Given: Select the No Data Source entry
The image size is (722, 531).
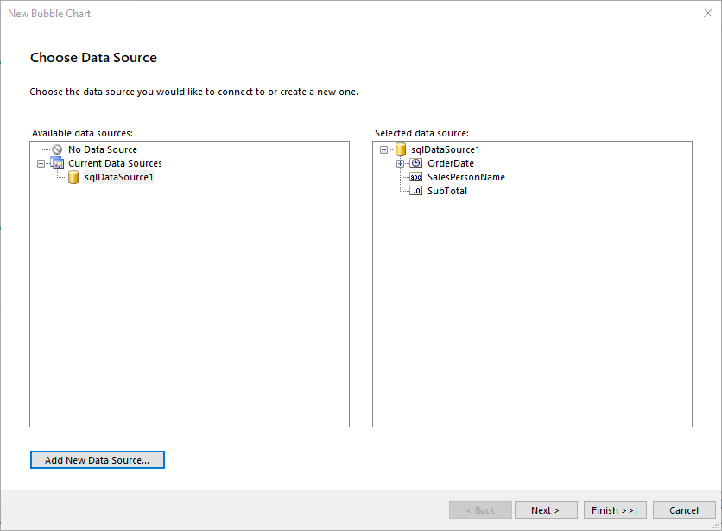Looking at the screenshot, I should tap(102, 149).
